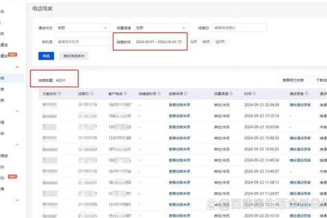Viewport: 327px width, 218px height.
Task: Play 播放通话录音 for the 13:49:34 row
Action: [300, 160]
